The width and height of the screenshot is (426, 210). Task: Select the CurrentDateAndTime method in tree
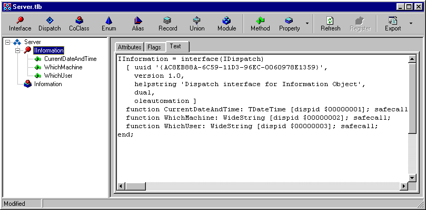(x=70, y=59)
